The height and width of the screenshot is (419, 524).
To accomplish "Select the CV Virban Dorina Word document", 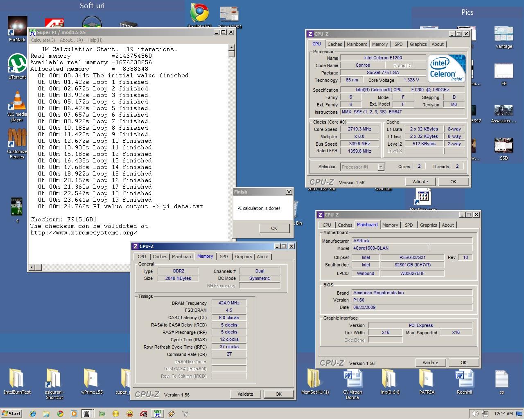I will point(352,384).
